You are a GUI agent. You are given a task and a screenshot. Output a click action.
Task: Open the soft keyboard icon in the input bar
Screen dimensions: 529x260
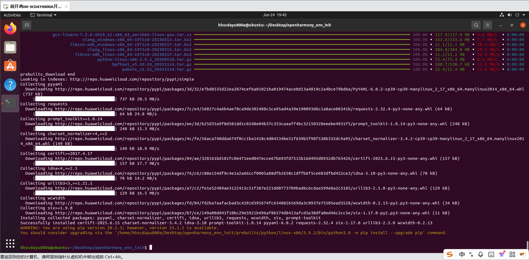491,254
